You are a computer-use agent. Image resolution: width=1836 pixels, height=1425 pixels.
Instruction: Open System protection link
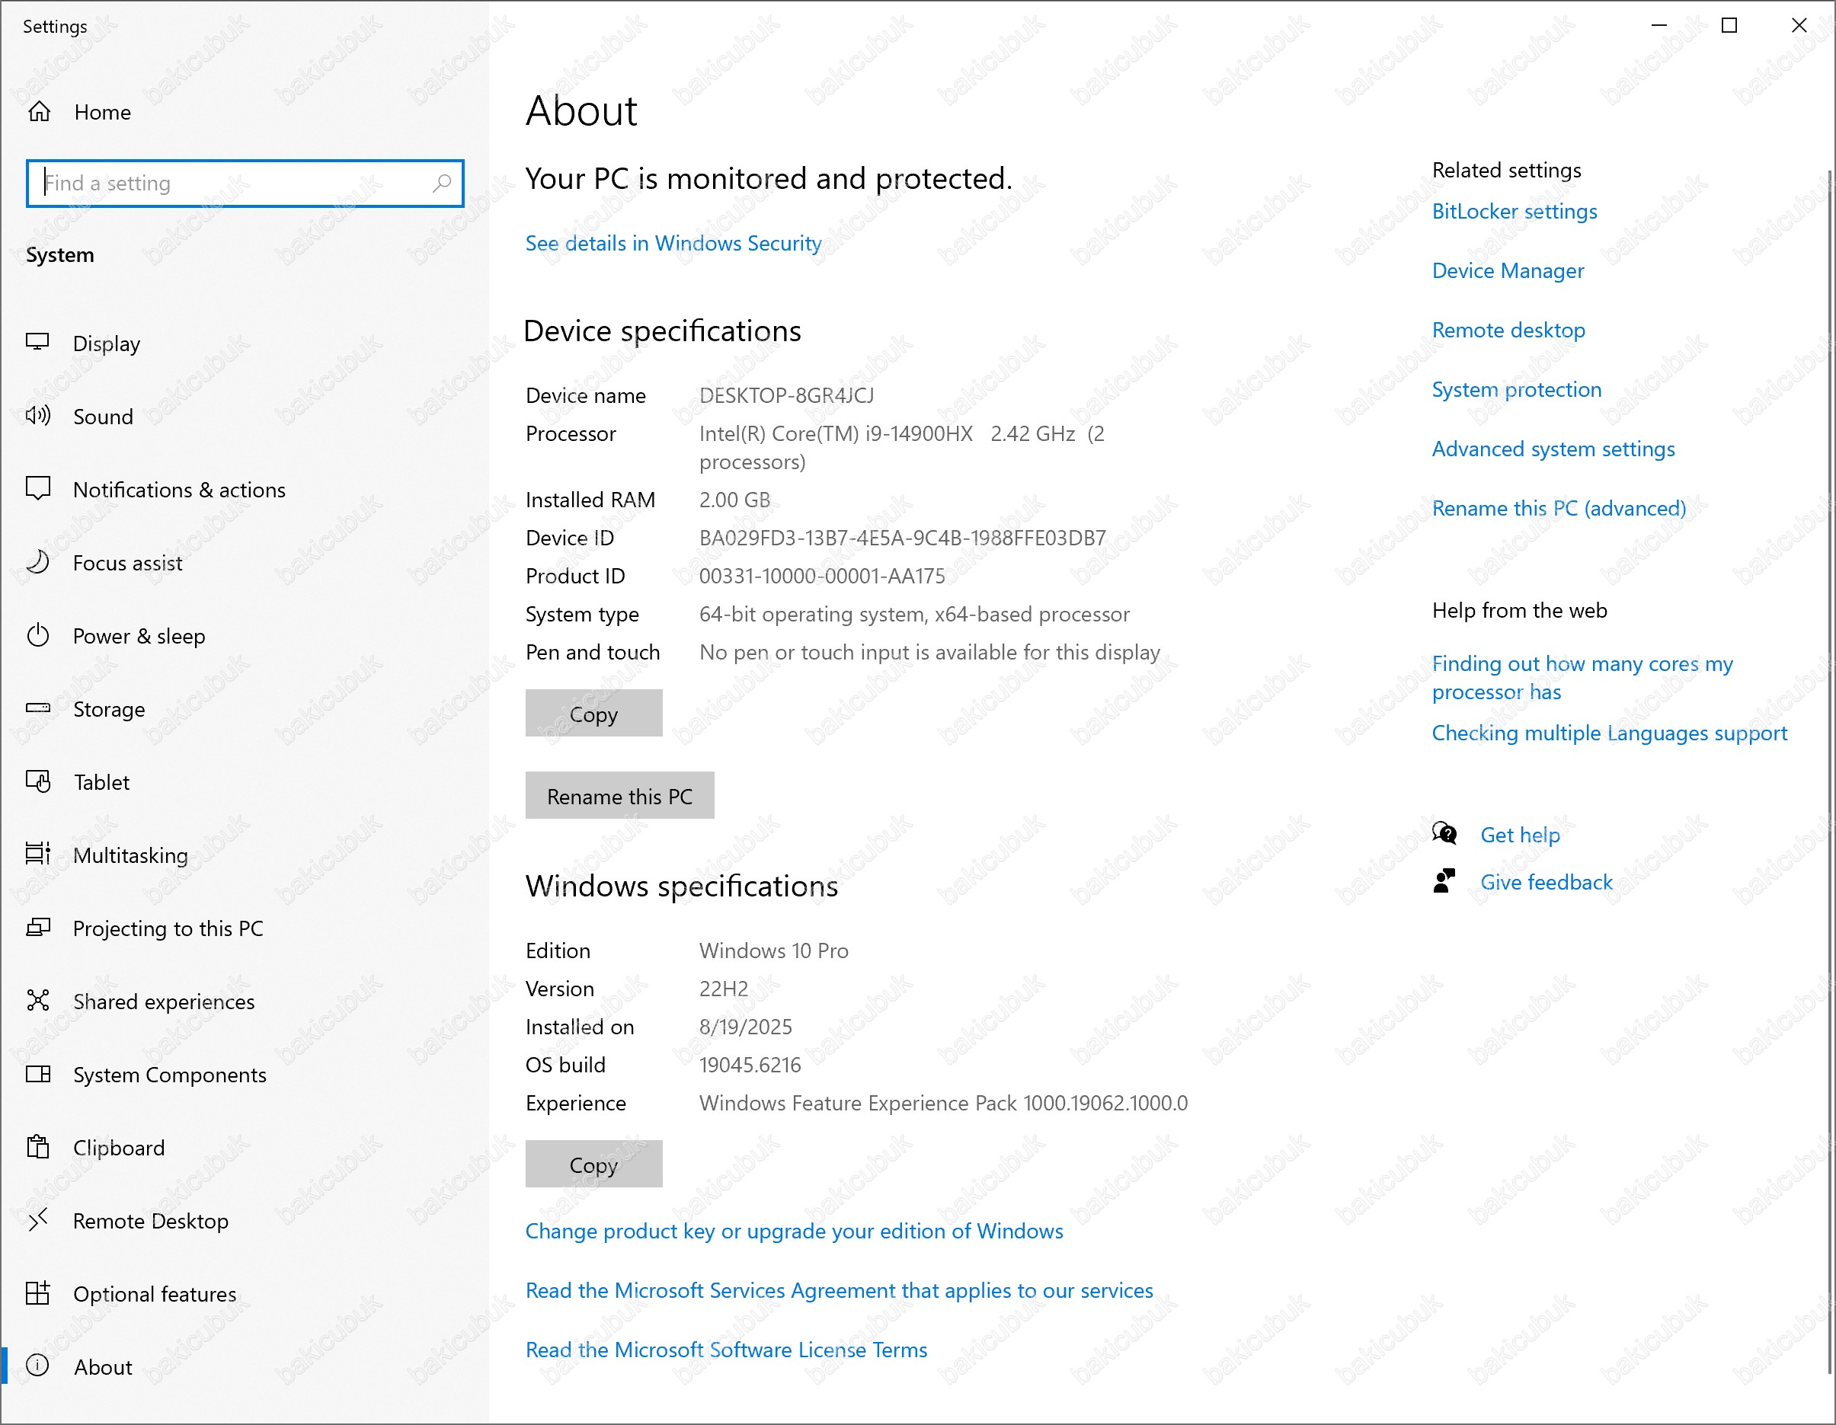(x=1517, y=390)
